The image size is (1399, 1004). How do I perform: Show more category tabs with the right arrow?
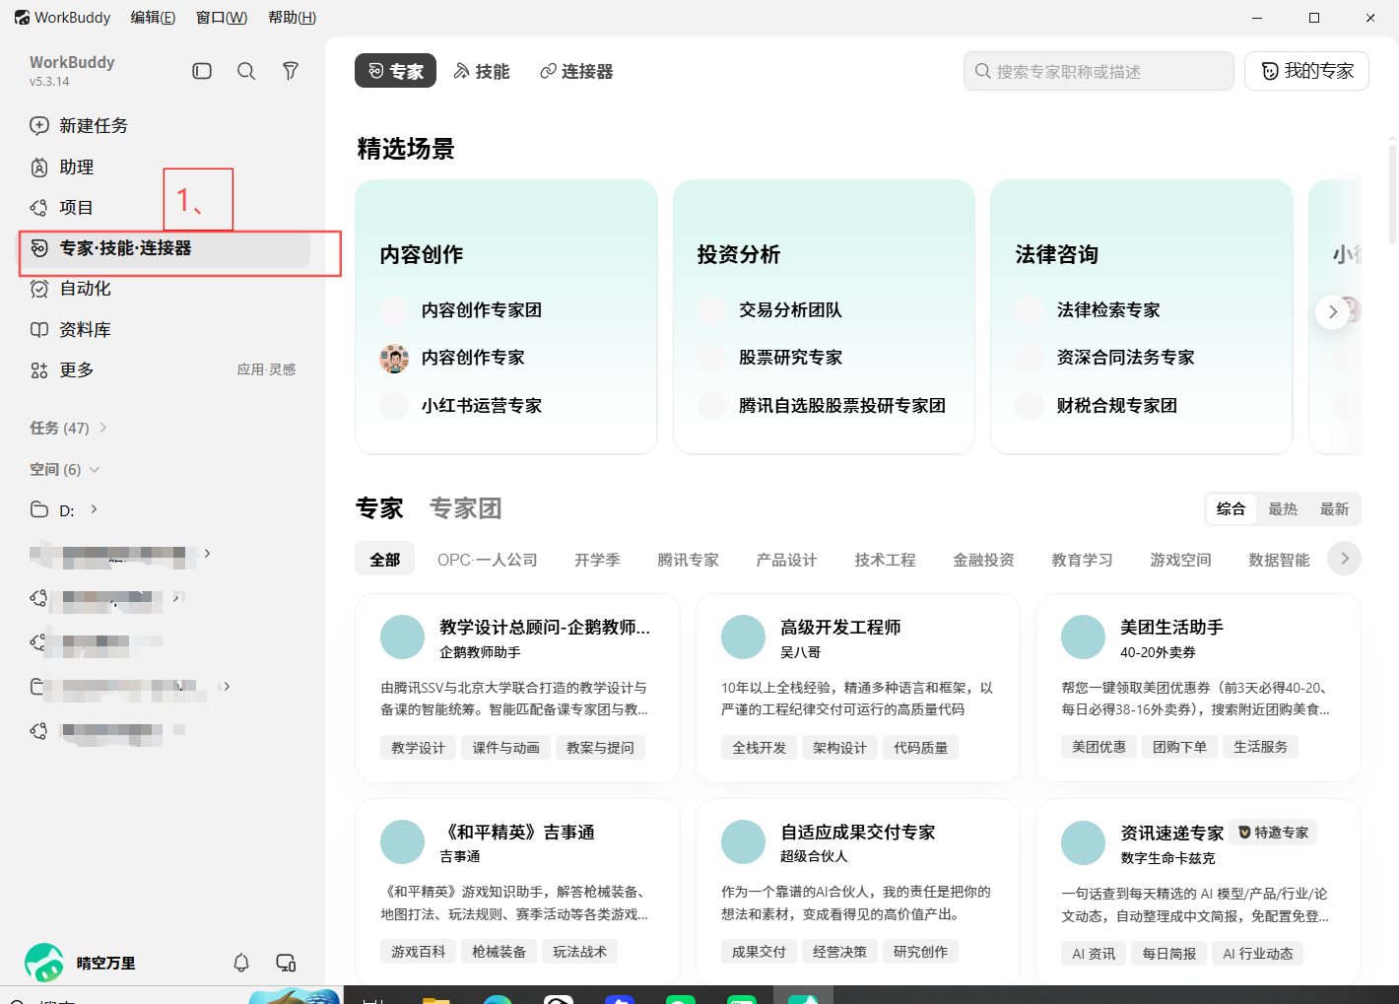point(1344,559)
